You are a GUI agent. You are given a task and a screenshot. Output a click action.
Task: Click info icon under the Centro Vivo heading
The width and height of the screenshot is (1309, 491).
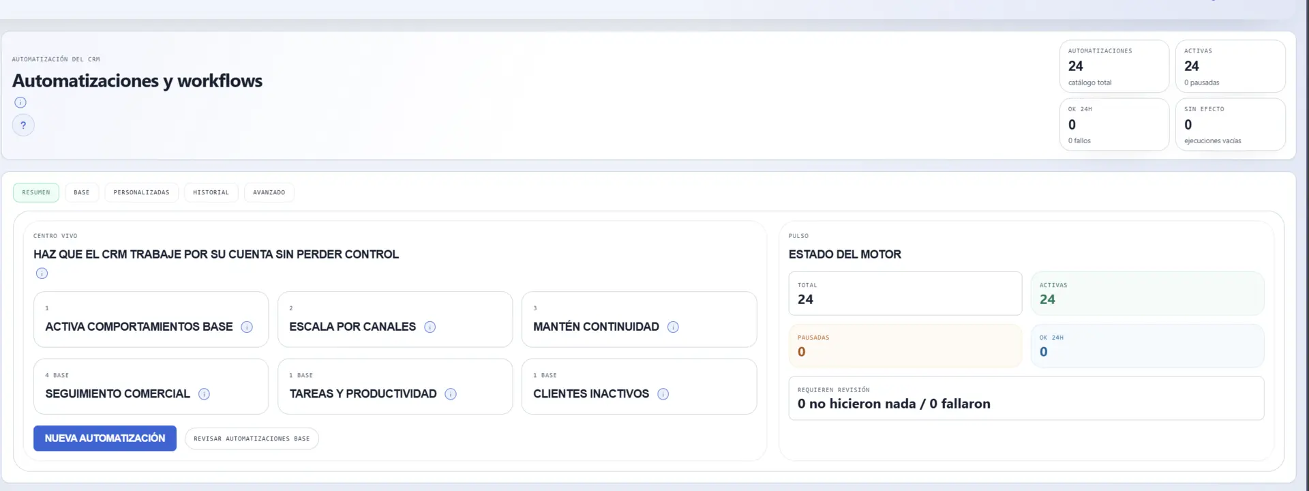(42, 273)
